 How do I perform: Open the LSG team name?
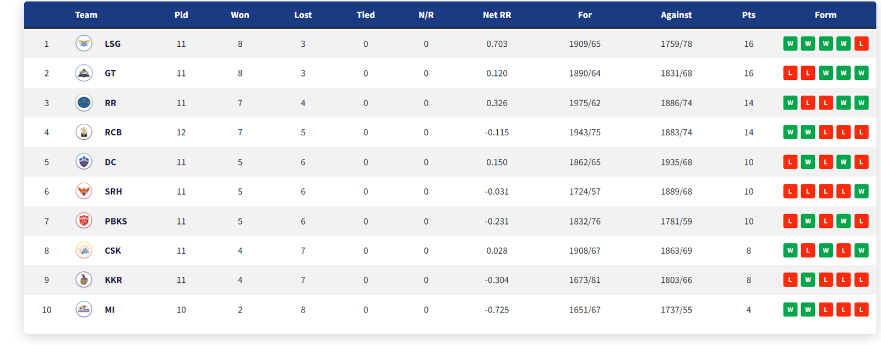click(113, 43)
